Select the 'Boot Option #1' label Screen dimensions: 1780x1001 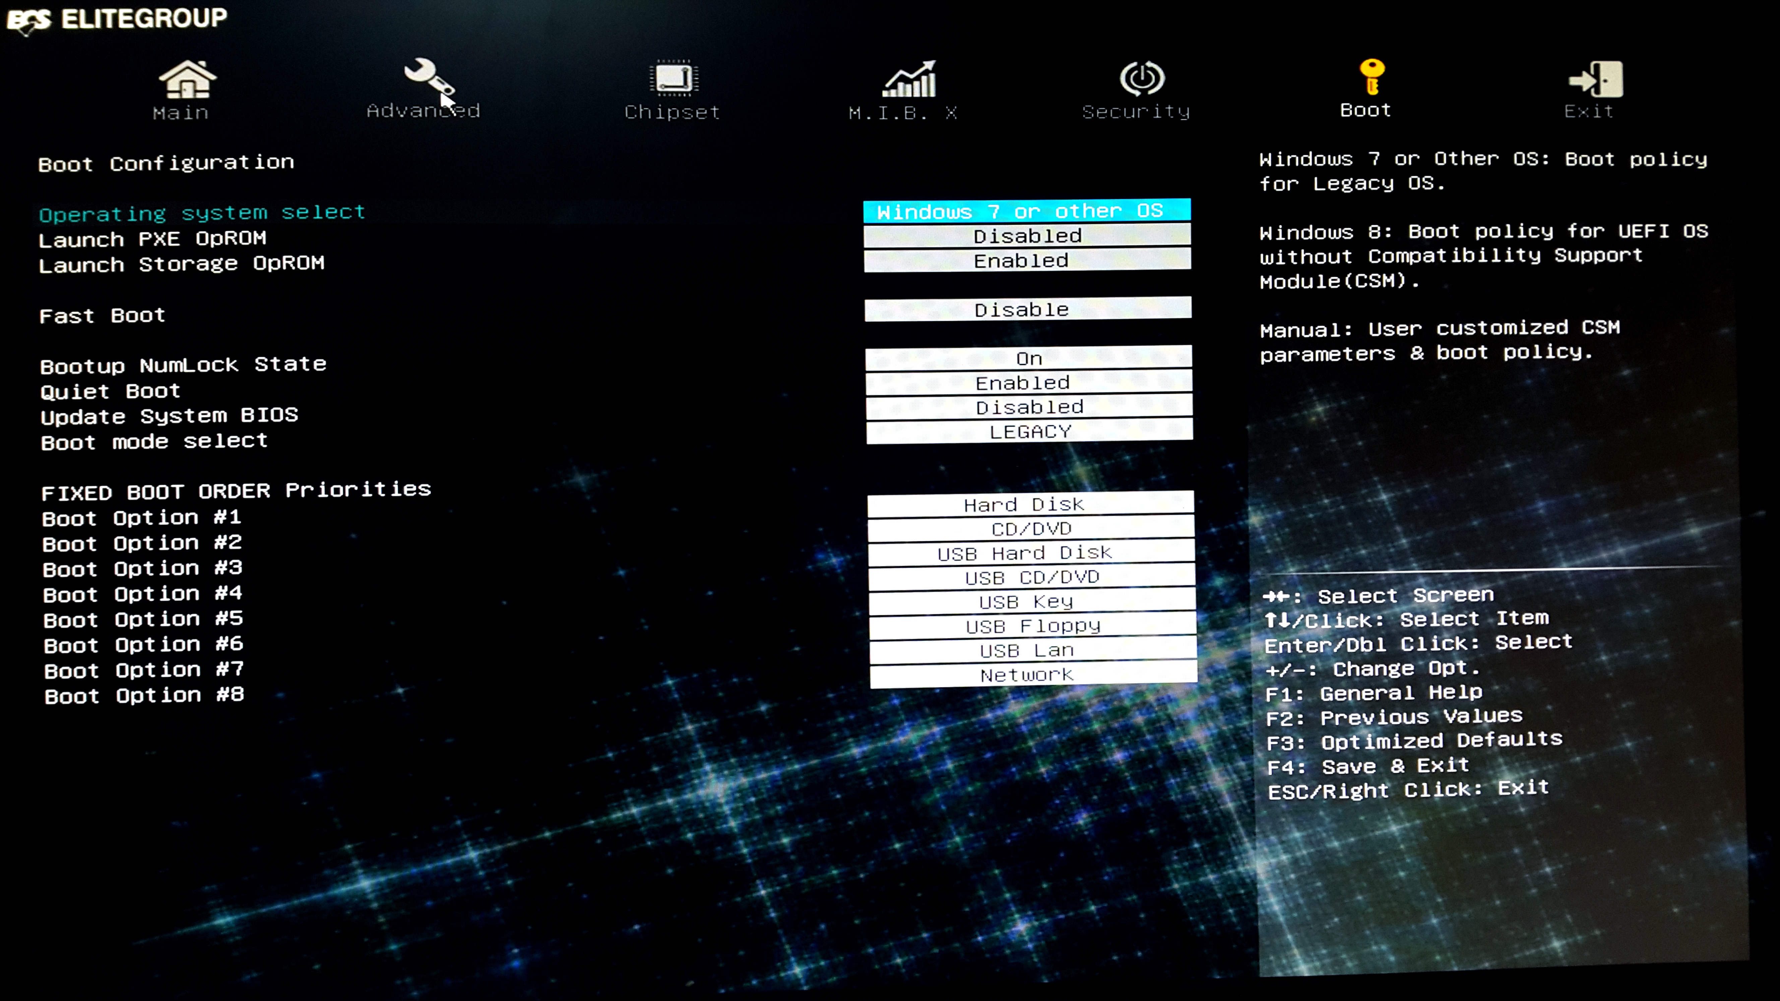142,518
